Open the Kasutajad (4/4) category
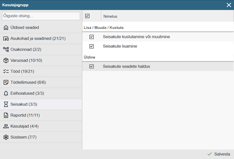This screenshot has height=159, width=234. (24, 126)
